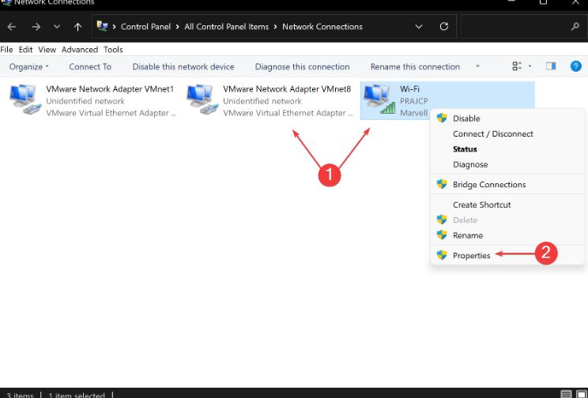Screen dimensions: 588x398
Task: Open the Organize dropdown
Action: [x=29, y=66]
